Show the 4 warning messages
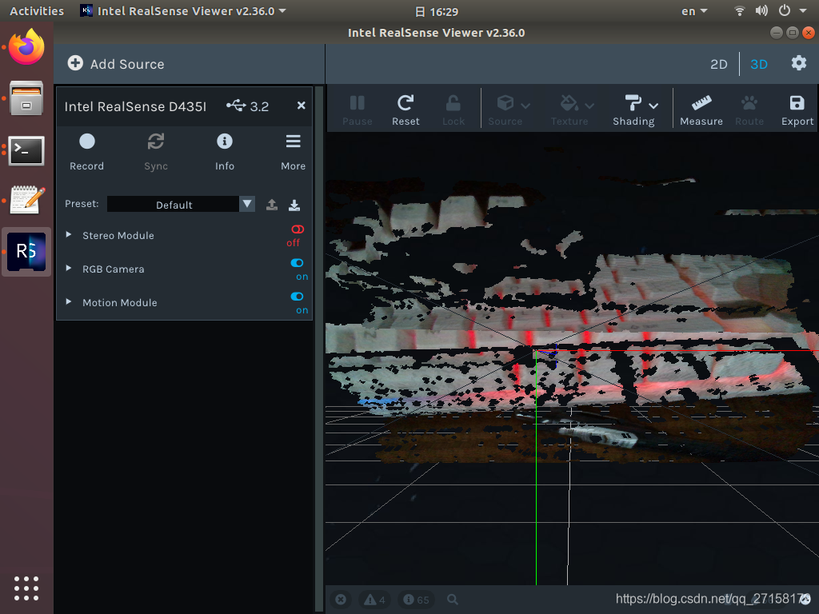The image size is (819, 614). click(375, 600)
